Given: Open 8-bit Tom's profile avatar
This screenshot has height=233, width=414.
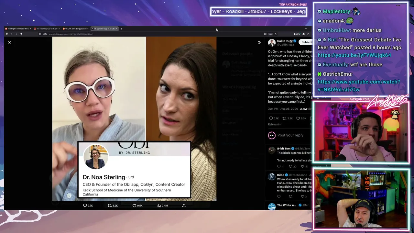Looking at the screenshot, I should point(272,150).
